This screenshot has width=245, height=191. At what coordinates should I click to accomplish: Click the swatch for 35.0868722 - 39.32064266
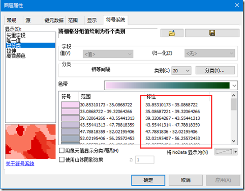click(x=70, y=112)
